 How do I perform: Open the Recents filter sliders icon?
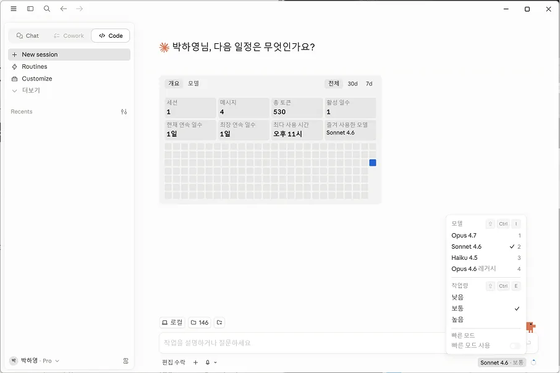pyautogui.click(x=124, y=112)
